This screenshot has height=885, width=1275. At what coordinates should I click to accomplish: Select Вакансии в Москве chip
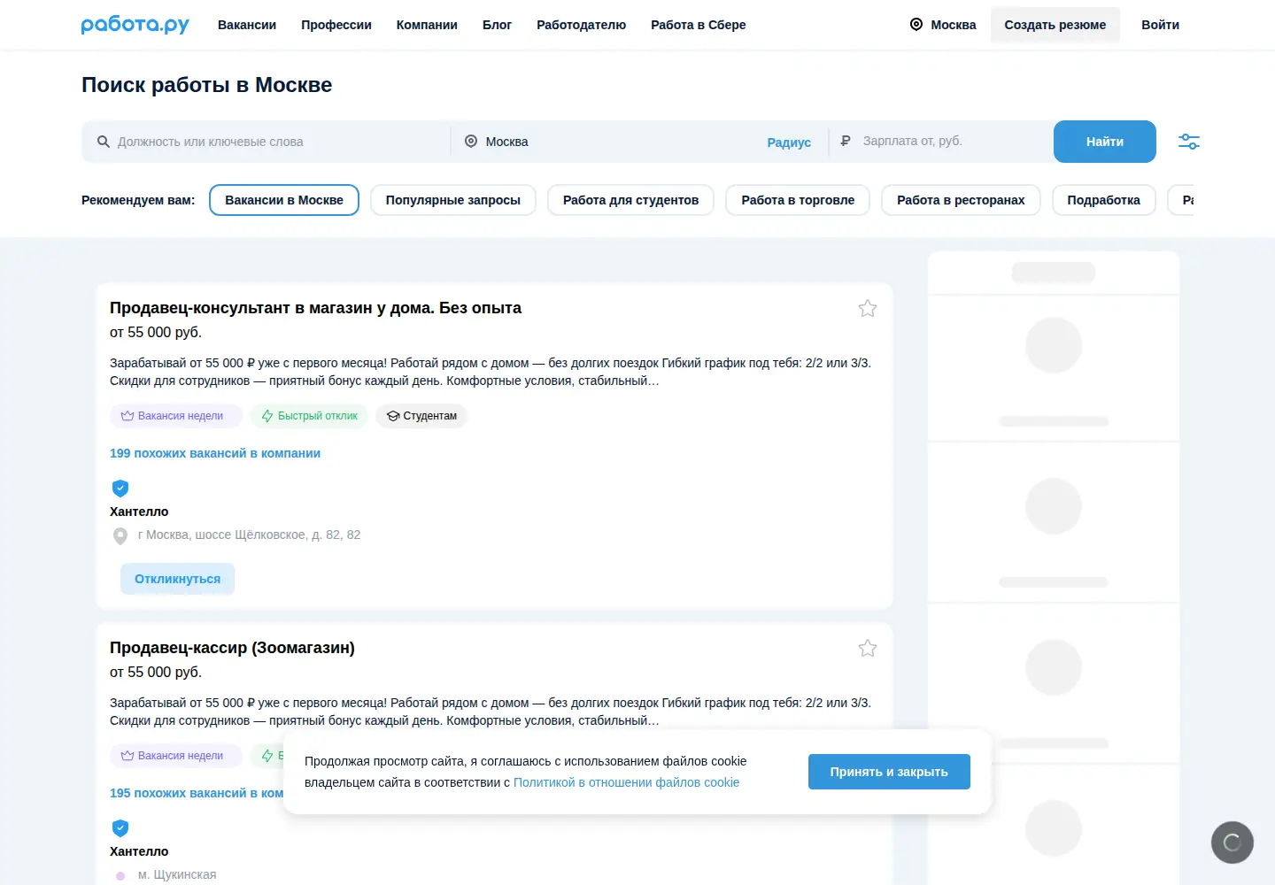(284, 200)
